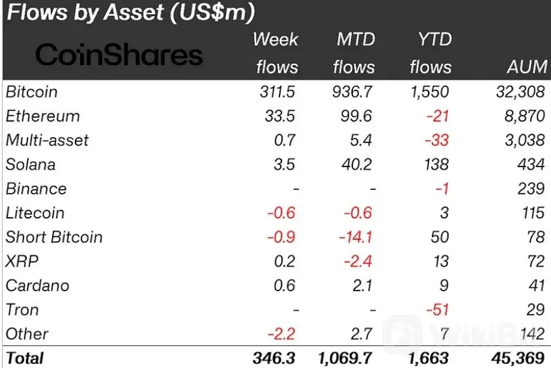Click the CoinShares logo
The height and width of the screenshot is (368, 551).
pos(119,55)
